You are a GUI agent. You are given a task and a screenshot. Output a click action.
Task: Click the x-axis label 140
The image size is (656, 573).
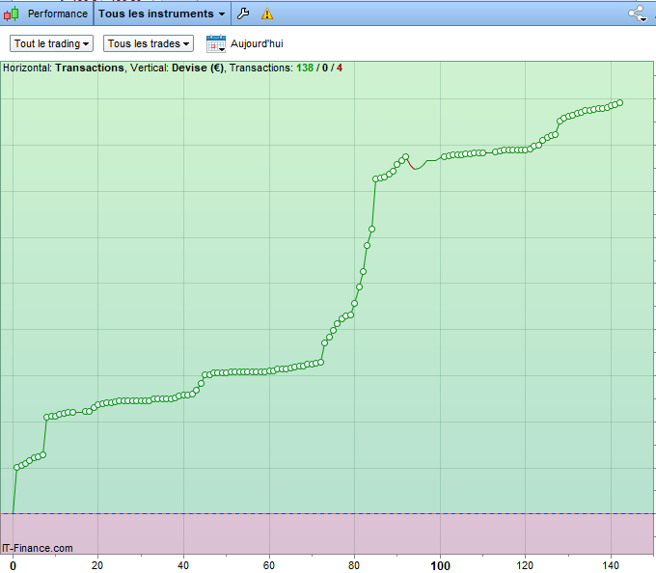611,566
